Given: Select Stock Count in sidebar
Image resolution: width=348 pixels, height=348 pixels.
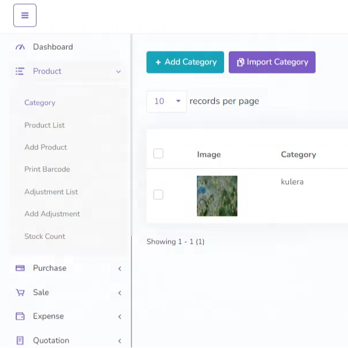Looking at the screenshot, I should (45, 236).
